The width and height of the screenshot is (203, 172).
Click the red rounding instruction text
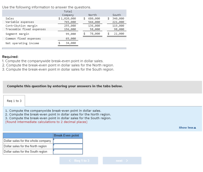coord(46,122)
